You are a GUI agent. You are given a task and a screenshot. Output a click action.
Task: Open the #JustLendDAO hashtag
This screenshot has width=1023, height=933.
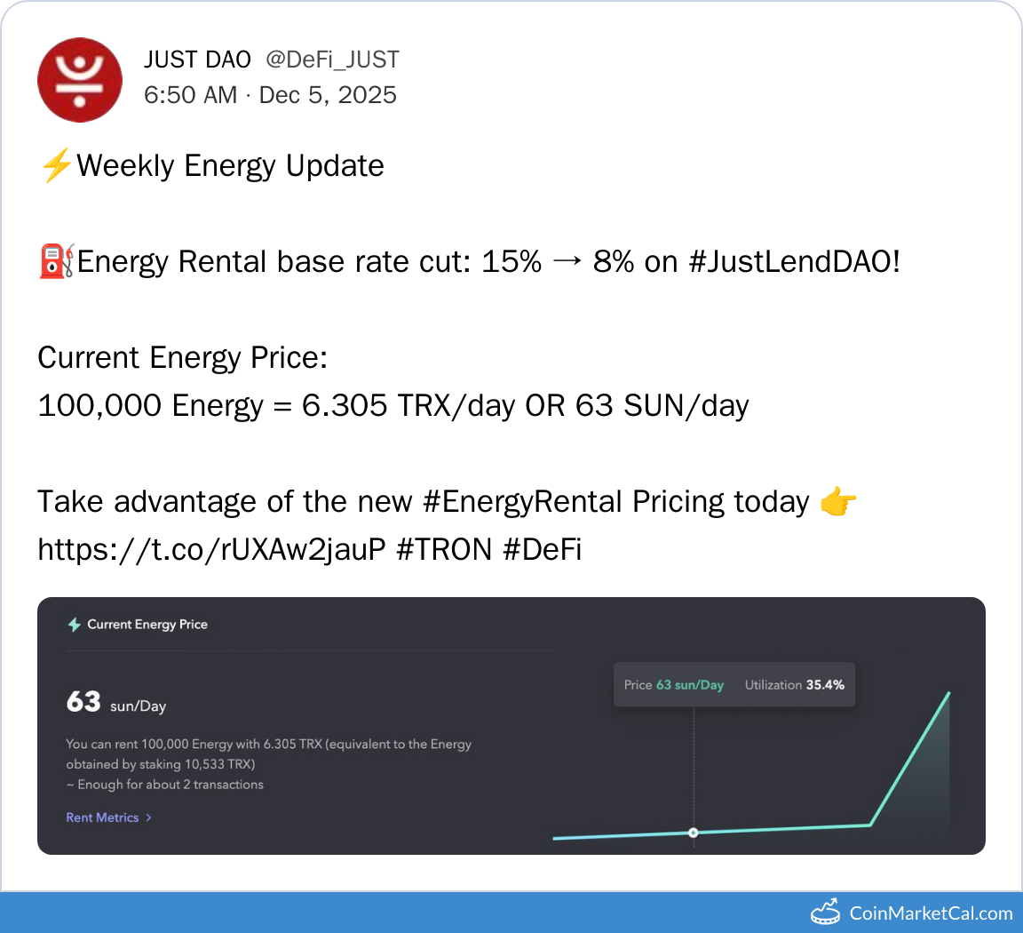[794, 262]
